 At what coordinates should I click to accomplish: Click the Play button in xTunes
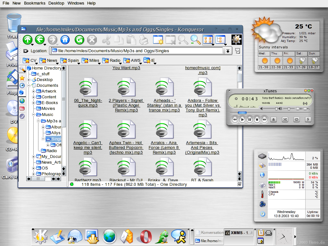point(242,120)
